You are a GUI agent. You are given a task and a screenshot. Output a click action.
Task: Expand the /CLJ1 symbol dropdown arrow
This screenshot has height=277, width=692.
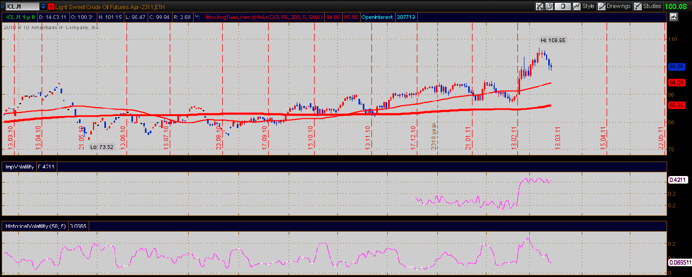43,6
